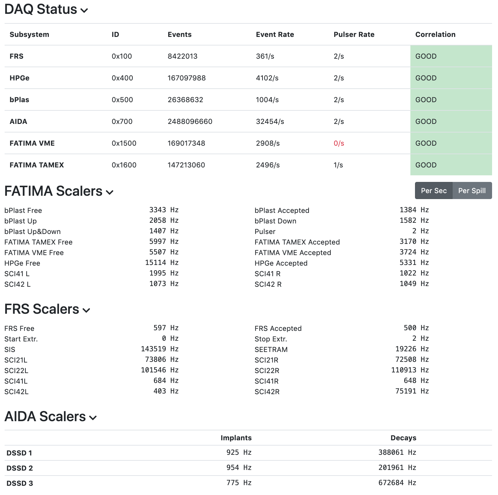Click the Implants column header
498x495 pixels.
236,438
